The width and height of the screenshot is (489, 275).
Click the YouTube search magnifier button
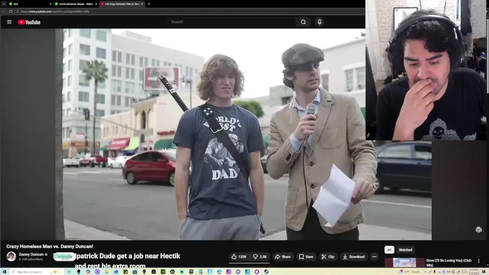[303, 22]
